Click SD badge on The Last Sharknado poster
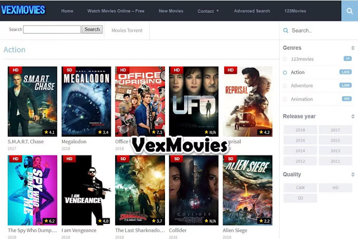Screen dimensions: 358x239 [x=123, y=158]
